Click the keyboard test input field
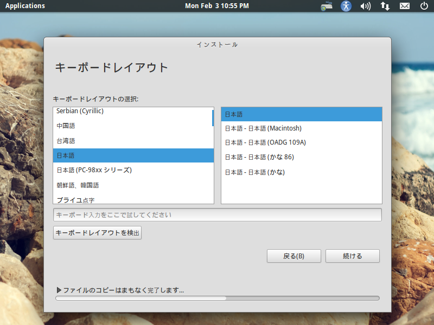This screenshot has width=434, height=325. [218, 214]
